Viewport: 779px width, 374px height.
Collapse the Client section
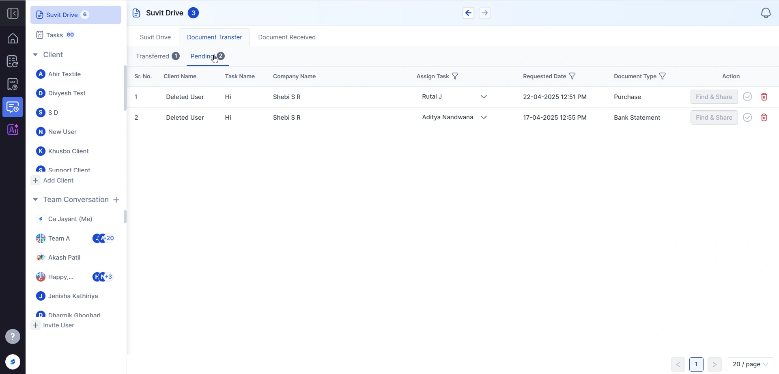35,55
